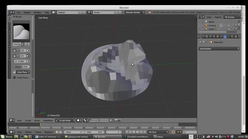The image size is (248, 139).
Task: Play the animation forward
Action: click(x=137, y=132)
